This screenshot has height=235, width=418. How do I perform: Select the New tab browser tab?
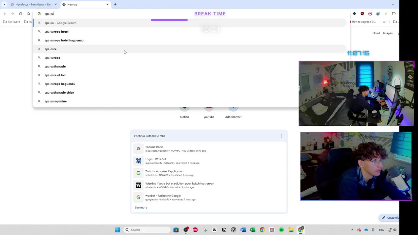[x=85, y=4]
